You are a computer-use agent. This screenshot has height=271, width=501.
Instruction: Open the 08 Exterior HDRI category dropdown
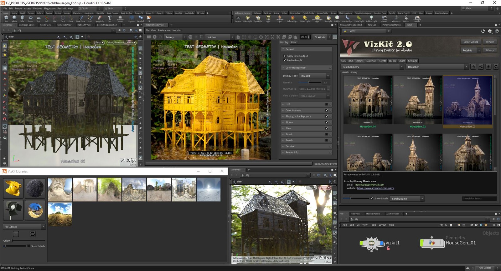click(24, 227)
